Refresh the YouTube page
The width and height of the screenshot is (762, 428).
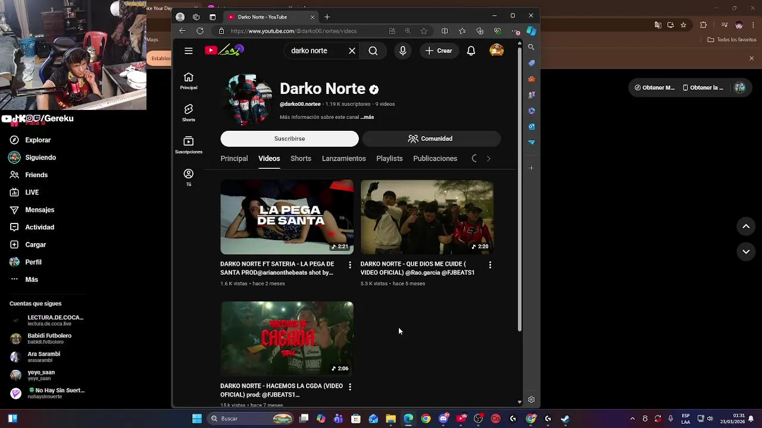pyautogui.click(x=200, y=31)
